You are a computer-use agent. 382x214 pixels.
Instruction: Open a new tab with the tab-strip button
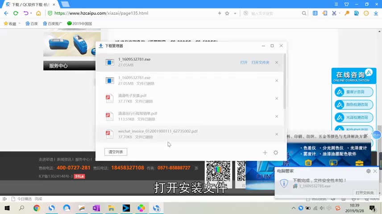tap(65, 4)
